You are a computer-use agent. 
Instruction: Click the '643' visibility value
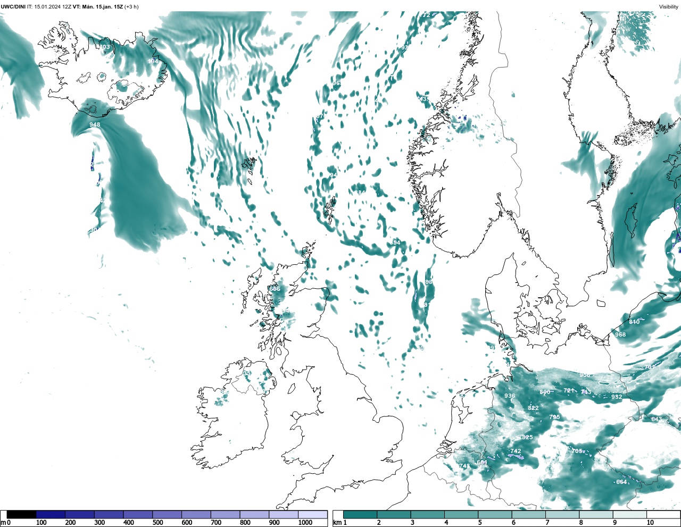tap(657, 419)
